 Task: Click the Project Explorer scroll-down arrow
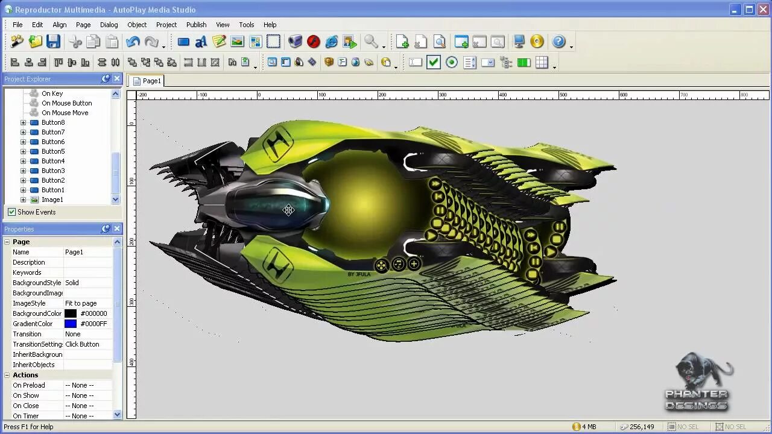(x=116, y=200)
